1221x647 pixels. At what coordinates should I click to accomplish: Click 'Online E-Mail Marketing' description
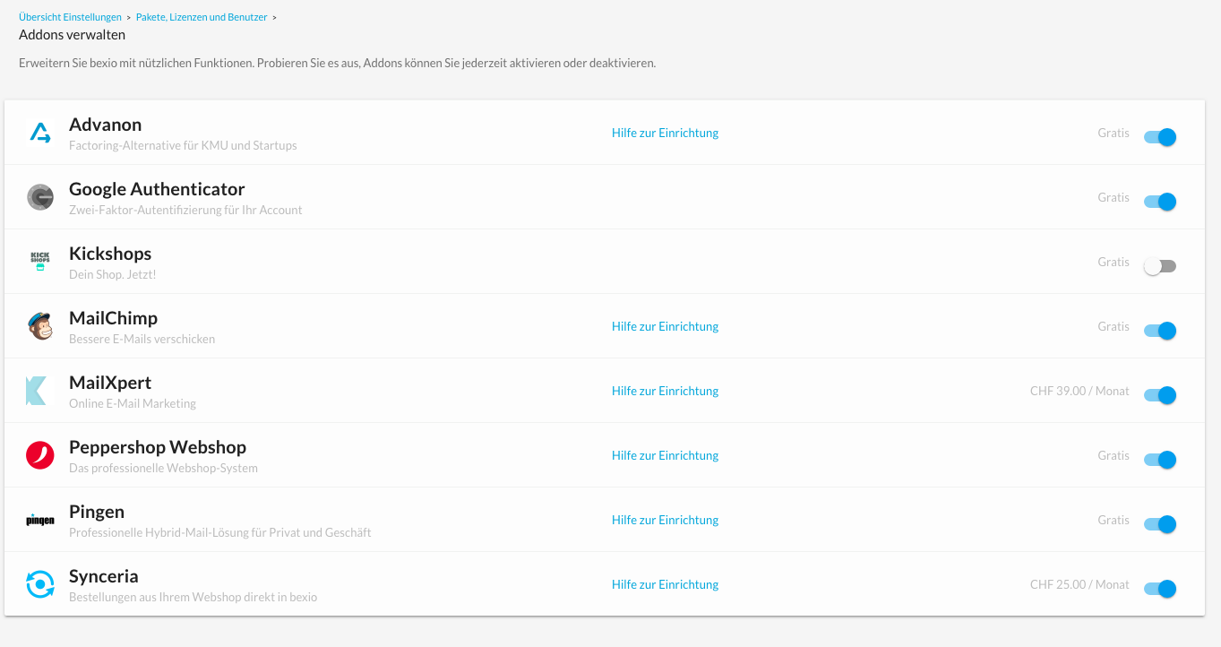tap(133, 403)
